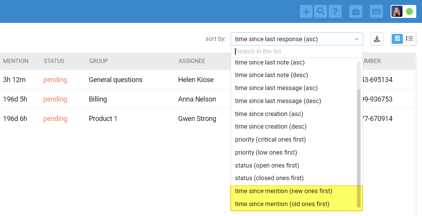The image size is (422, 216).
Task: Open help with the question mark icon
Action: point(335,11)
